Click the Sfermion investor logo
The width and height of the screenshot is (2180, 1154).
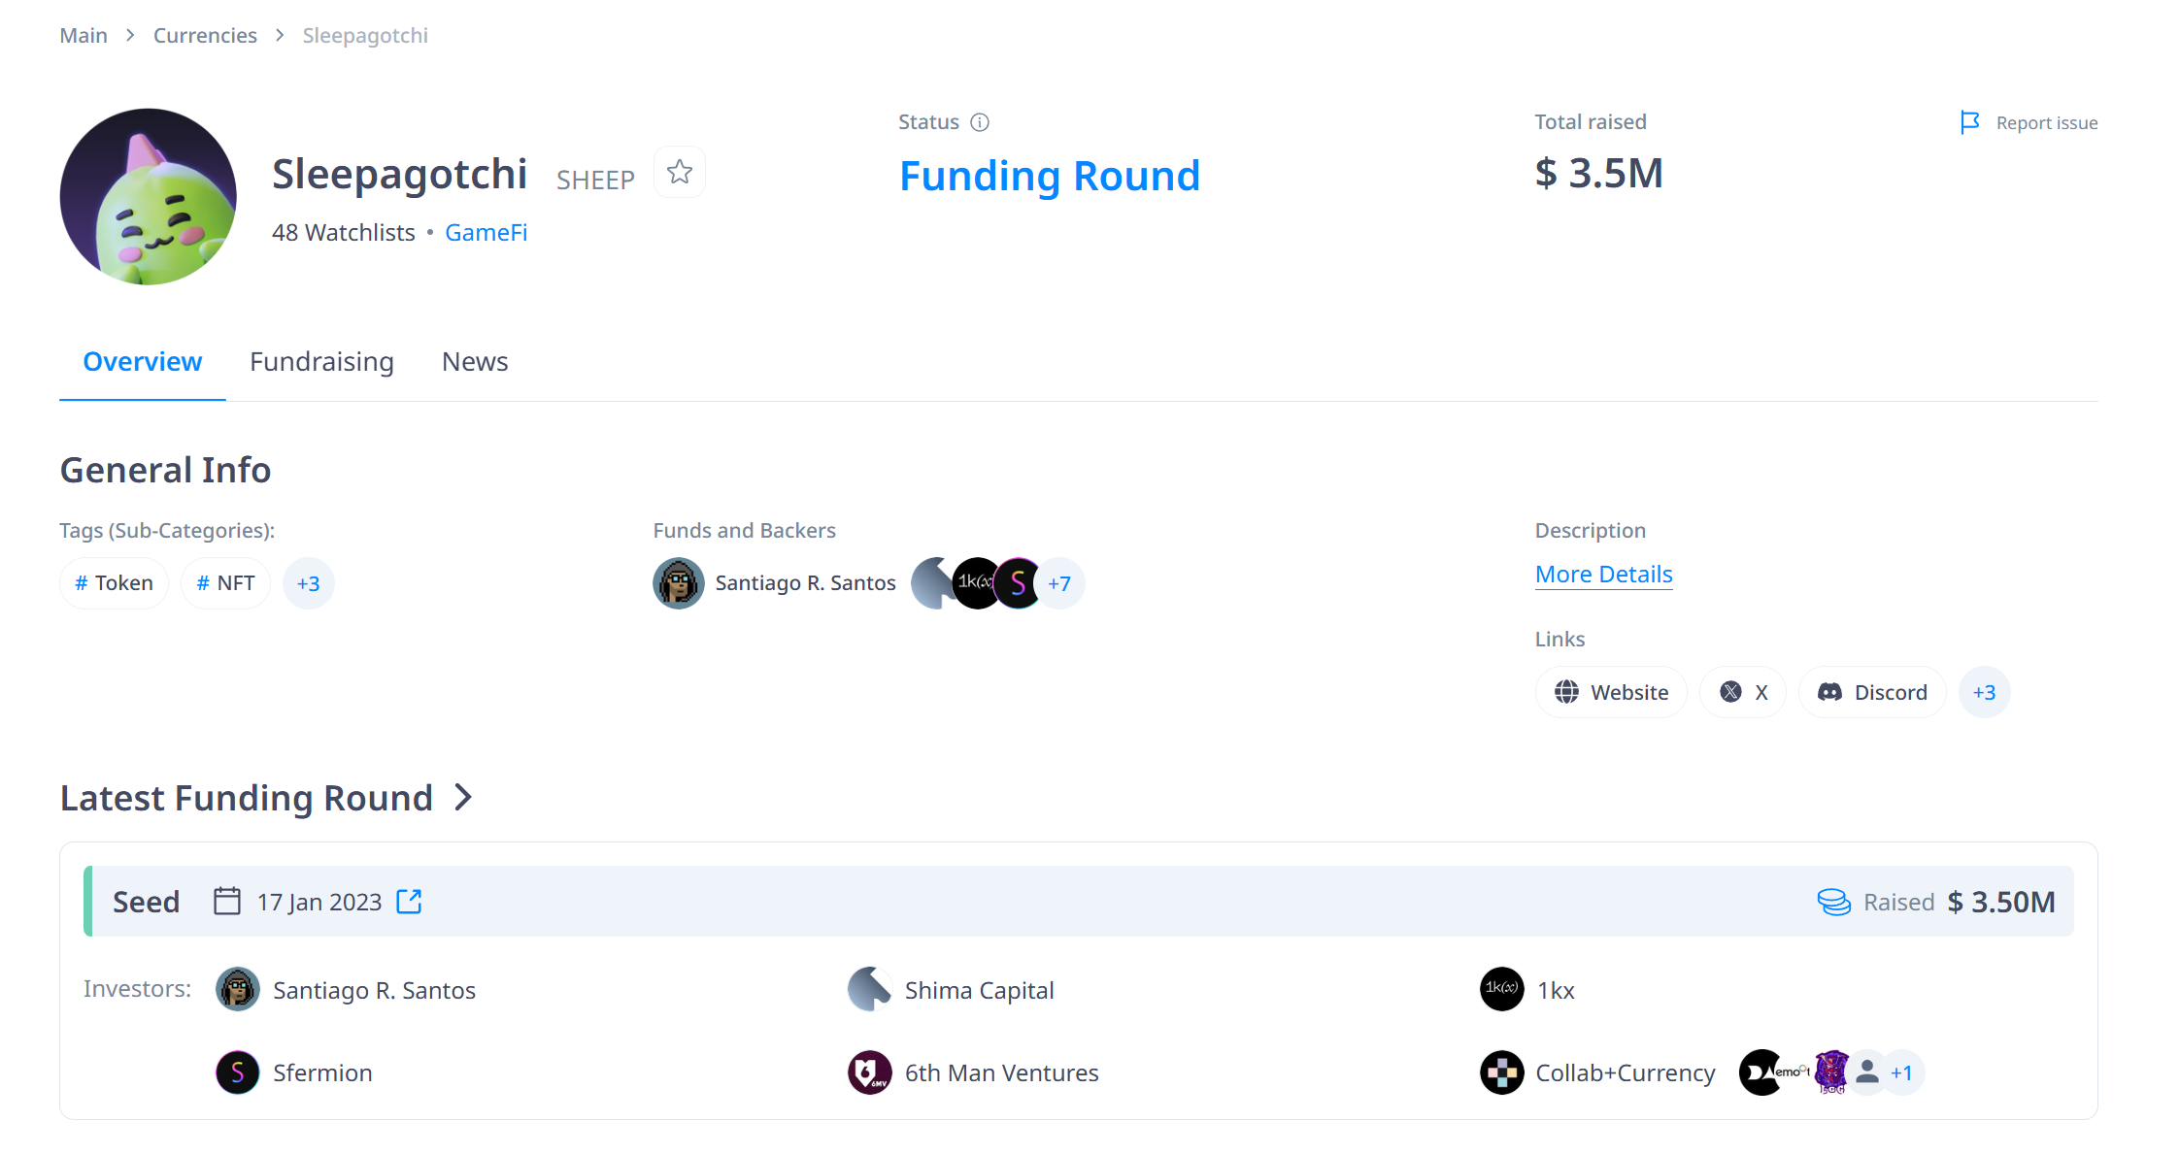[238, 1072]
